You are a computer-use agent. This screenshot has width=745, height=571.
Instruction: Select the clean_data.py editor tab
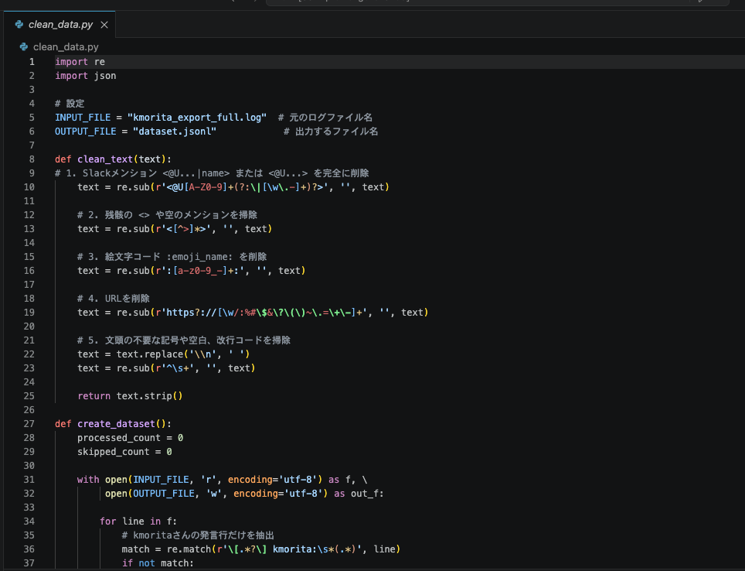click(x=60, y=24)
